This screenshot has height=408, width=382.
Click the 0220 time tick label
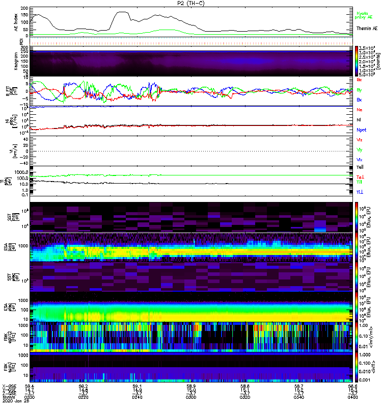(x=83, y=397)
